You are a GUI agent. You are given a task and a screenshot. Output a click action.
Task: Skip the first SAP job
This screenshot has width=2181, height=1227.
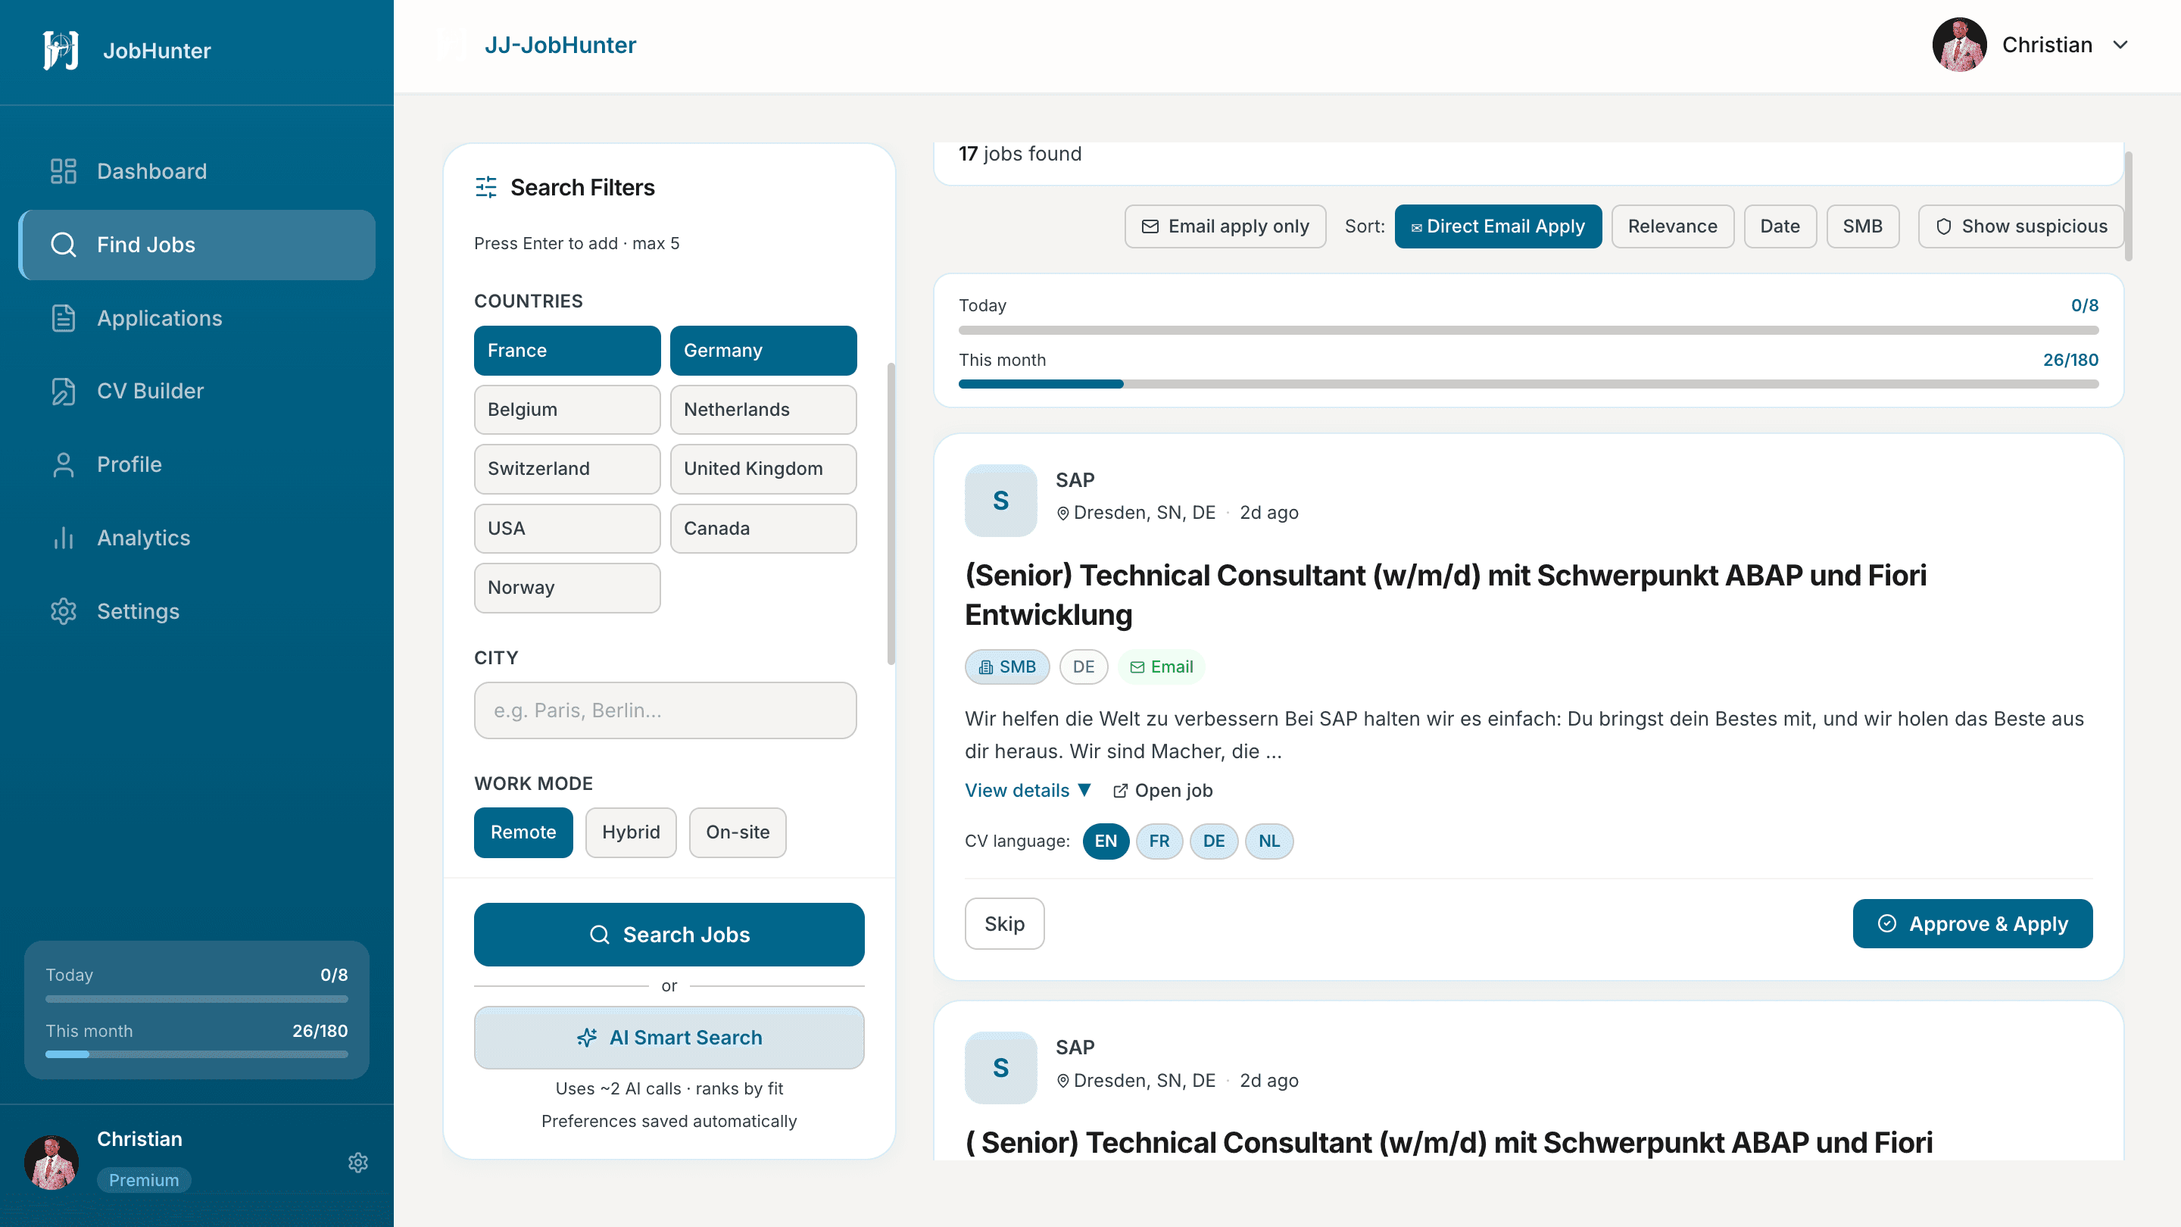pos(1004,924)
